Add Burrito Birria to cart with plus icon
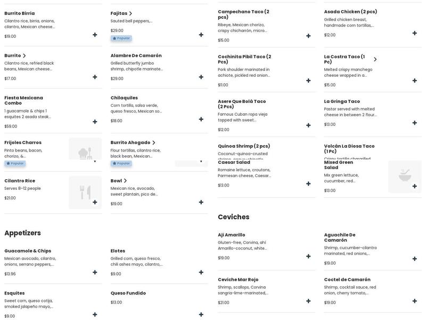 (95, 35)
